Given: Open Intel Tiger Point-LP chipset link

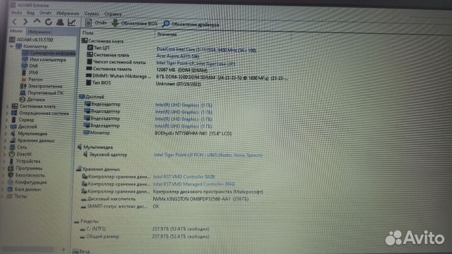Looking at the screenshot, I should (x=196, y=63).
